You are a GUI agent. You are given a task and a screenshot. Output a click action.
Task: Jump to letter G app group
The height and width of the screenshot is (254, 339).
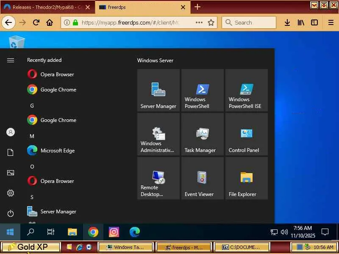pos(32,105)
